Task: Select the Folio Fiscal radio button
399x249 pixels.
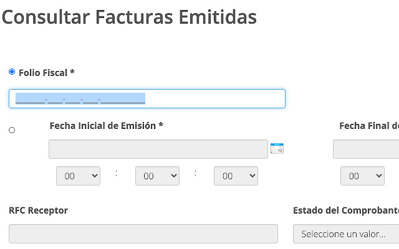Action: tap(12, 72)
